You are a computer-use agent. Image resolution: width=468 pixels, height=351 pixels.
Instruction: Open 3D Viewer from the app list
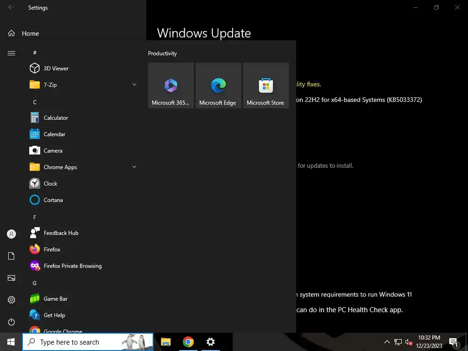(x=84, y=69)
